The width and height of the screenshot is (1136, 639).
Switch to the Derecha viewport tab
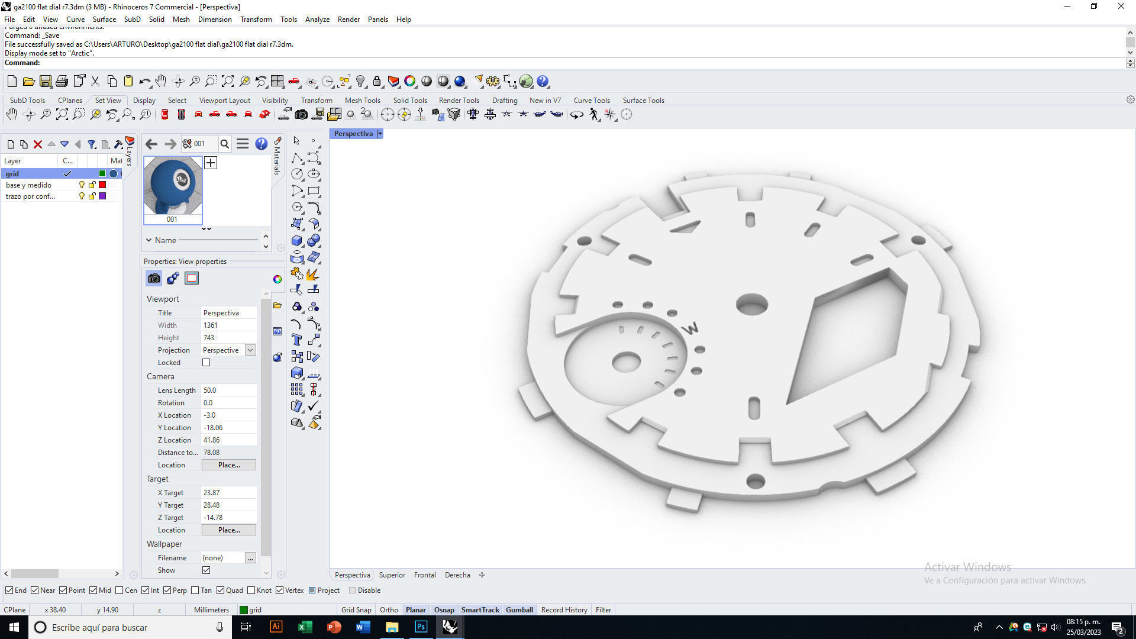[x=457, y=575]
